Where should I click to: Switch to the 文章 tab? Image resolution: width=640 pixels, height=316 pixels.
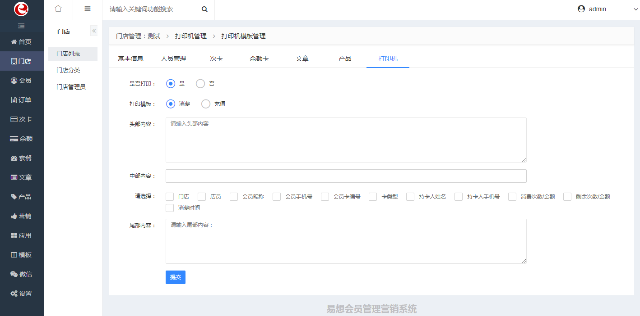tap(302, 59)
